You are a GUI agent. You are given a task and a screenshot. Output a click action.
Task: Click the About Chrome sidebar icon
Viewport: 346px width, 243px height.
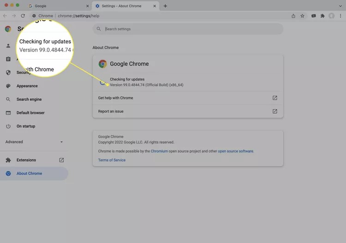(8, 174)
